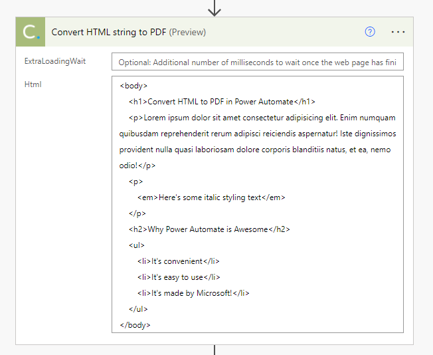The height and width of the screenshot is (355, 433).
Task: Click the <h2> "Why Power Automate is Awesome" line
Action: 209,229
